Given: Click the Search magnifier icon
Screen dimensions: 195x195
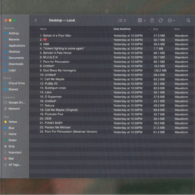Looking at the screenshot, I should point(188,20).
